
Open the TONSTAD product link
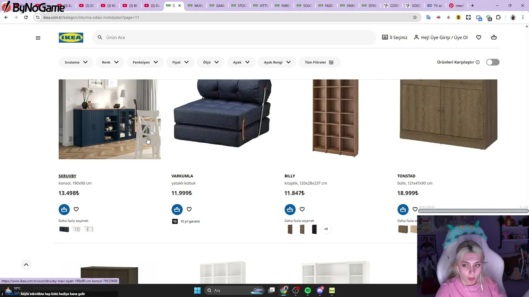pyautogui.click(x=406, y=176)
